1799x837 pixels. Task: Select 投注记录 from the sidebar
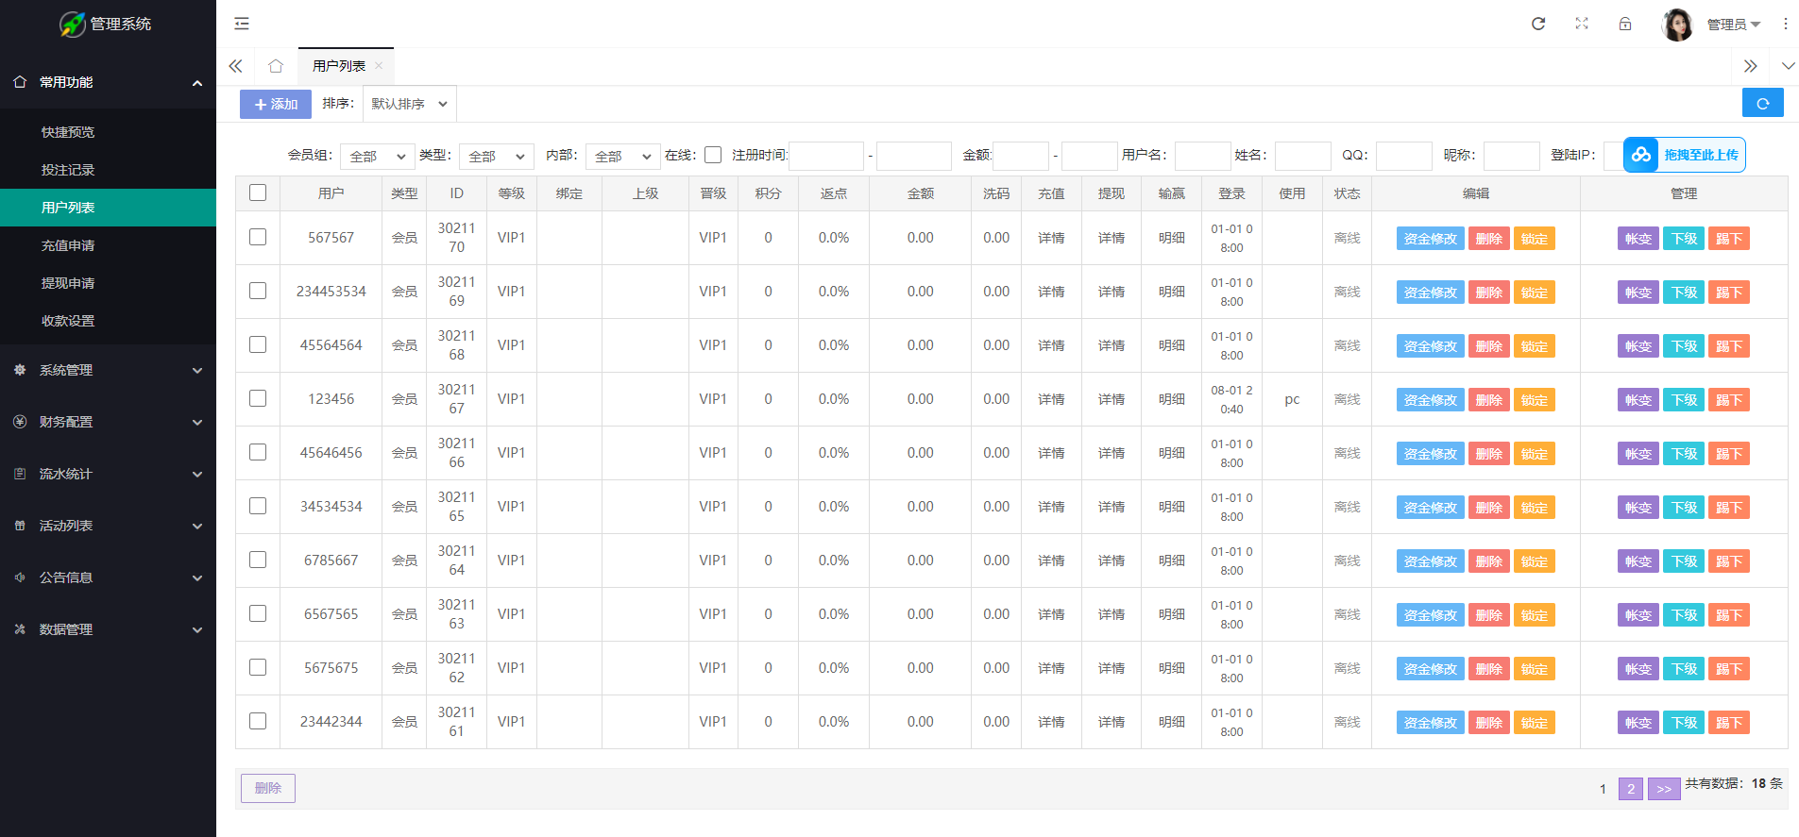pyautogui.click(x=68, y=170)
